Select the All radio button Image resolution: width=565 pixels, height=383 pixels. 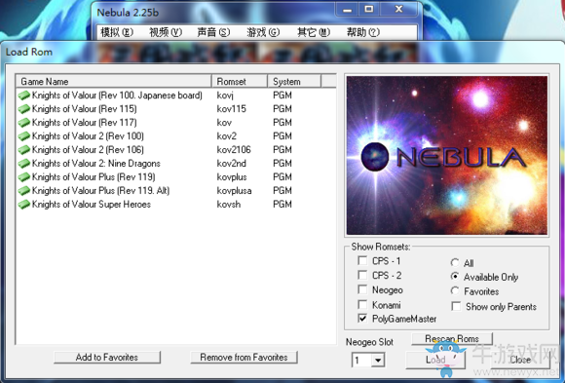point(455,262)
